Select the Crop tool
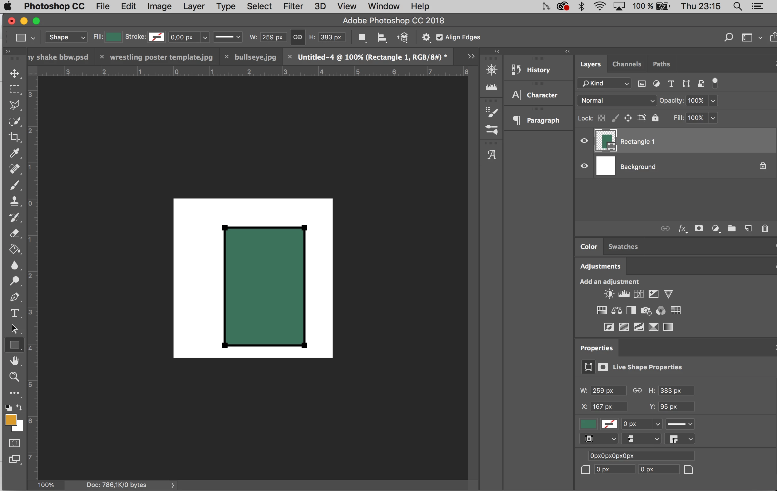The width and height of the screenshot is (777, 491). (14, 137)
